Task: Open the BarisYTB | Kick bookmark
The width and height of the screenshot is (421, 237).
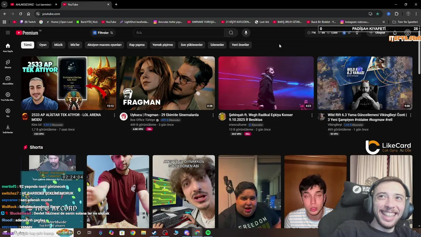Action: [x=87, y=22]
